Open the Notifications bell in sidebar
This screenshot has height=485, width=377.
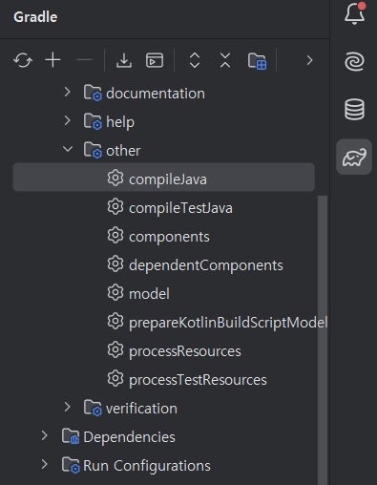tap(355, 13)
